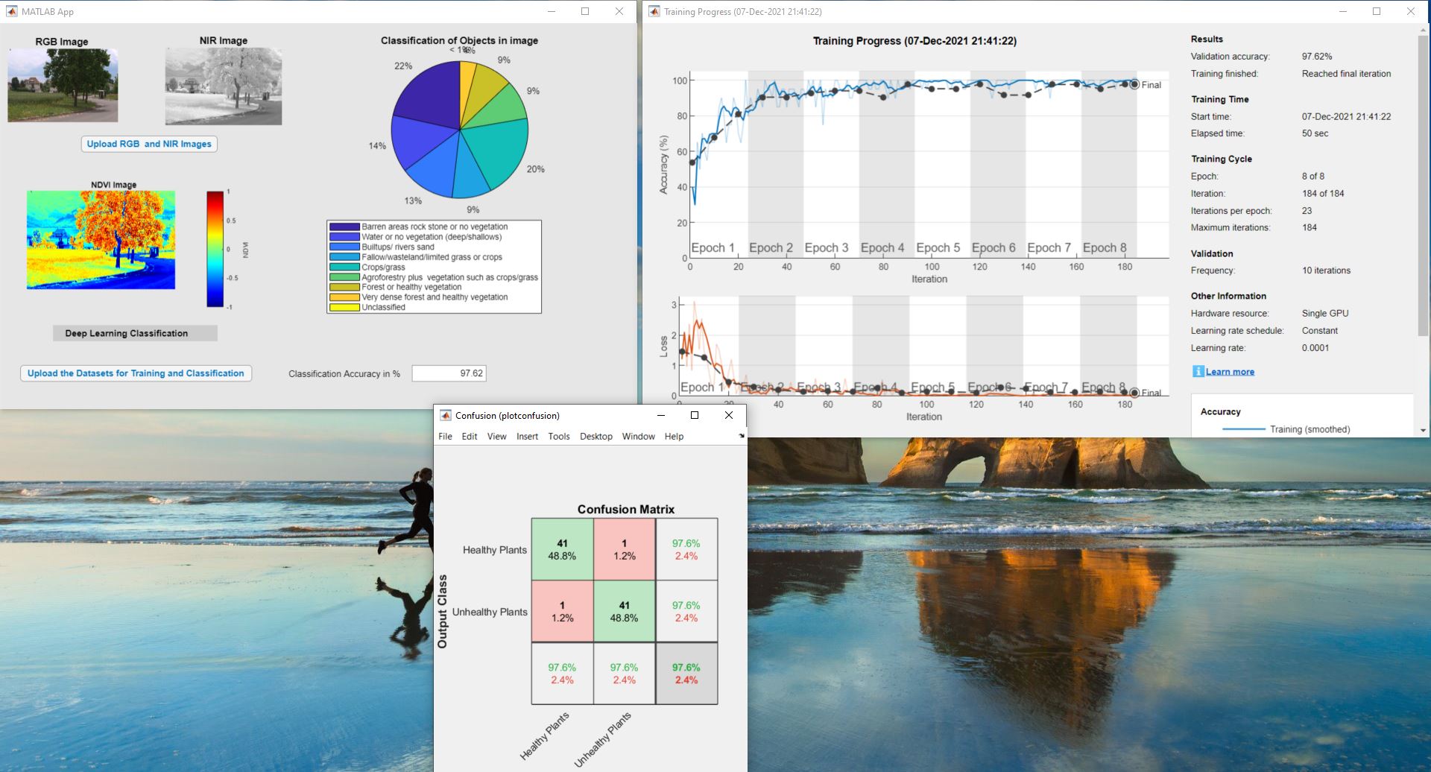Click the MATLAB App window titlebar icon
Image resolution: width=1431 pixels, height=772 pixels.
[x=10, y=11]
